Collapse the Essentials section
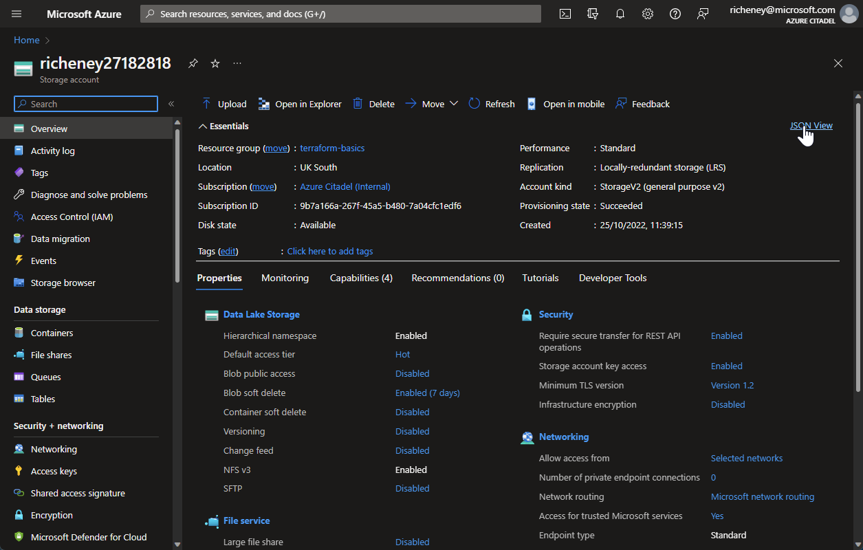Screen dimensions: 863x550 pos(223,126)
